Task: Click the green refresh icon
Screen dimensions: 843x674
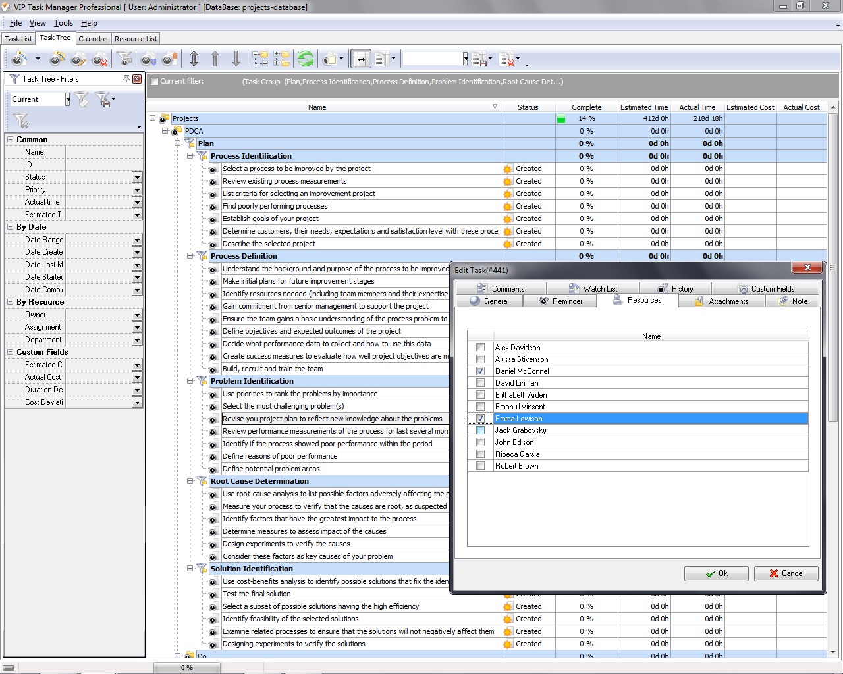Action: point(306,60)
